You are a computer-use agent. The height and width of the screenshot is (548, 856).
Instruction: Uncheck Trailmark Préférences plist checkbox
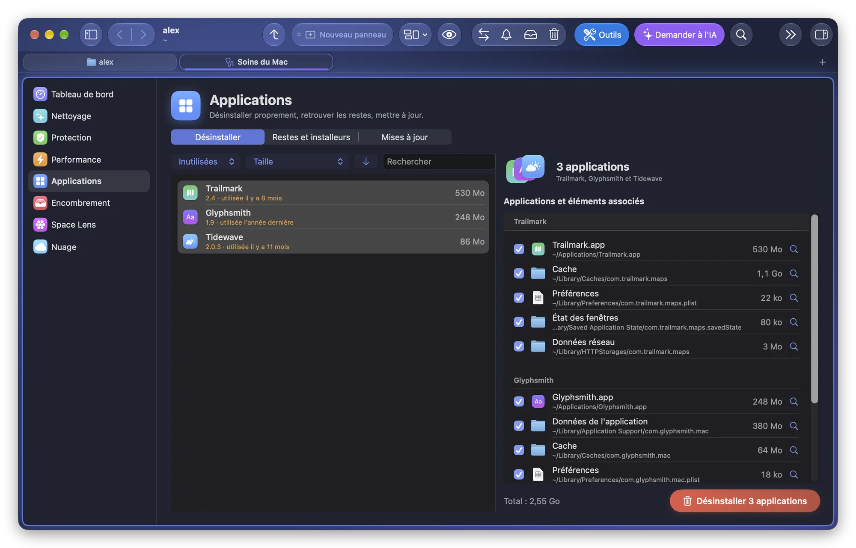coord(519,298)
